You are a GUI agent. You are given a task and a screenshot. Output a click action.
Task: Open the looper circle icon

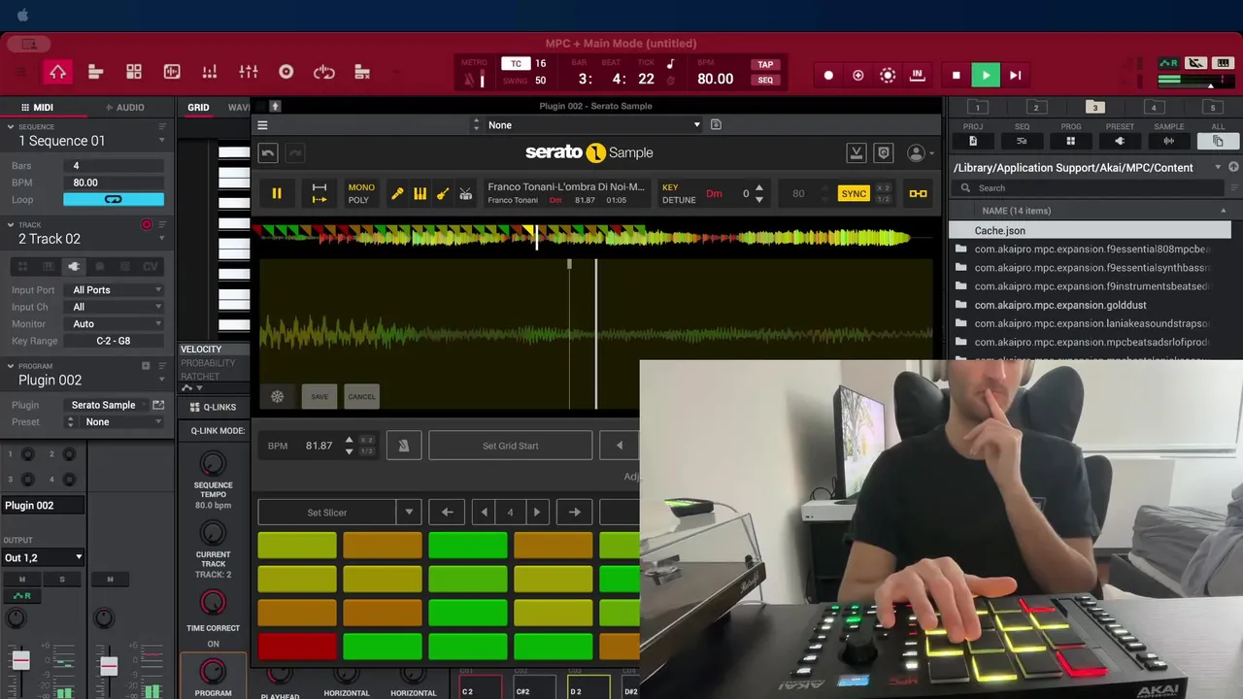tap(286, 72)
